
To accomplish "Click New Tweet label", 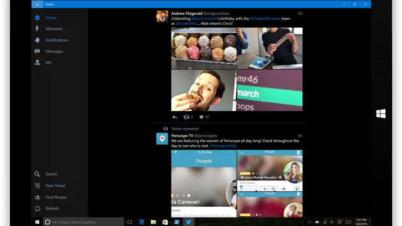I will click(55, 185).
